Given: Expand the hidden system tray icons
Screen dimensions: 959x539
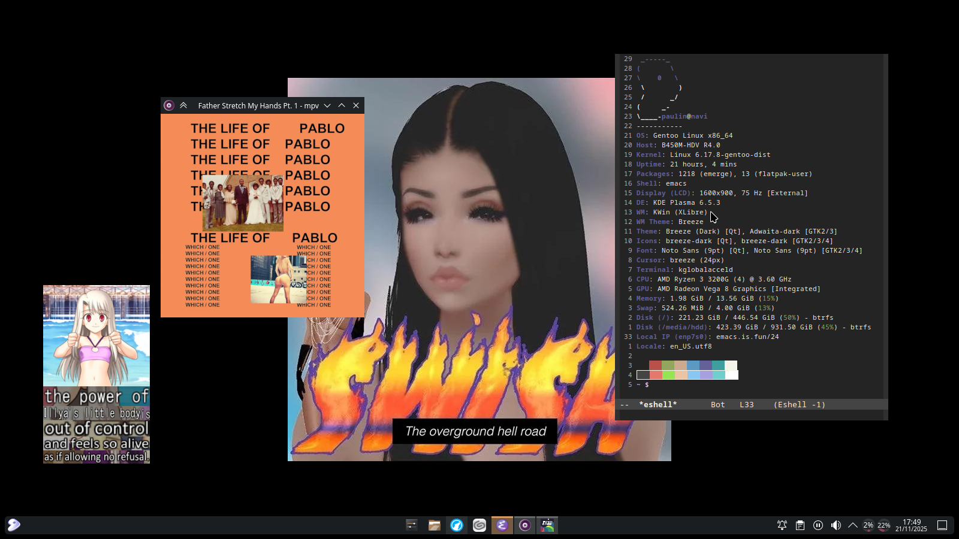Looking at the screenshot, I should click(853, 525).
